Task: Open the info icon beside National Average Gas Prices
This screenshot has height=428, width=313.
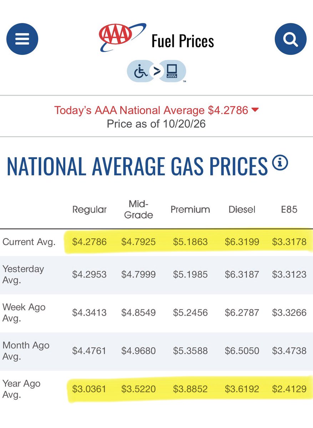Action: 280,163
